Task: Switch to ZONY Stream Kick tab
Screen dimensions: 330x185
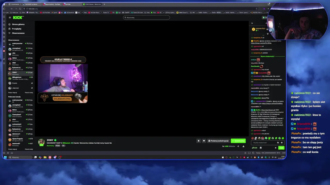Action: pyautogui.click(x=93, y=4)
